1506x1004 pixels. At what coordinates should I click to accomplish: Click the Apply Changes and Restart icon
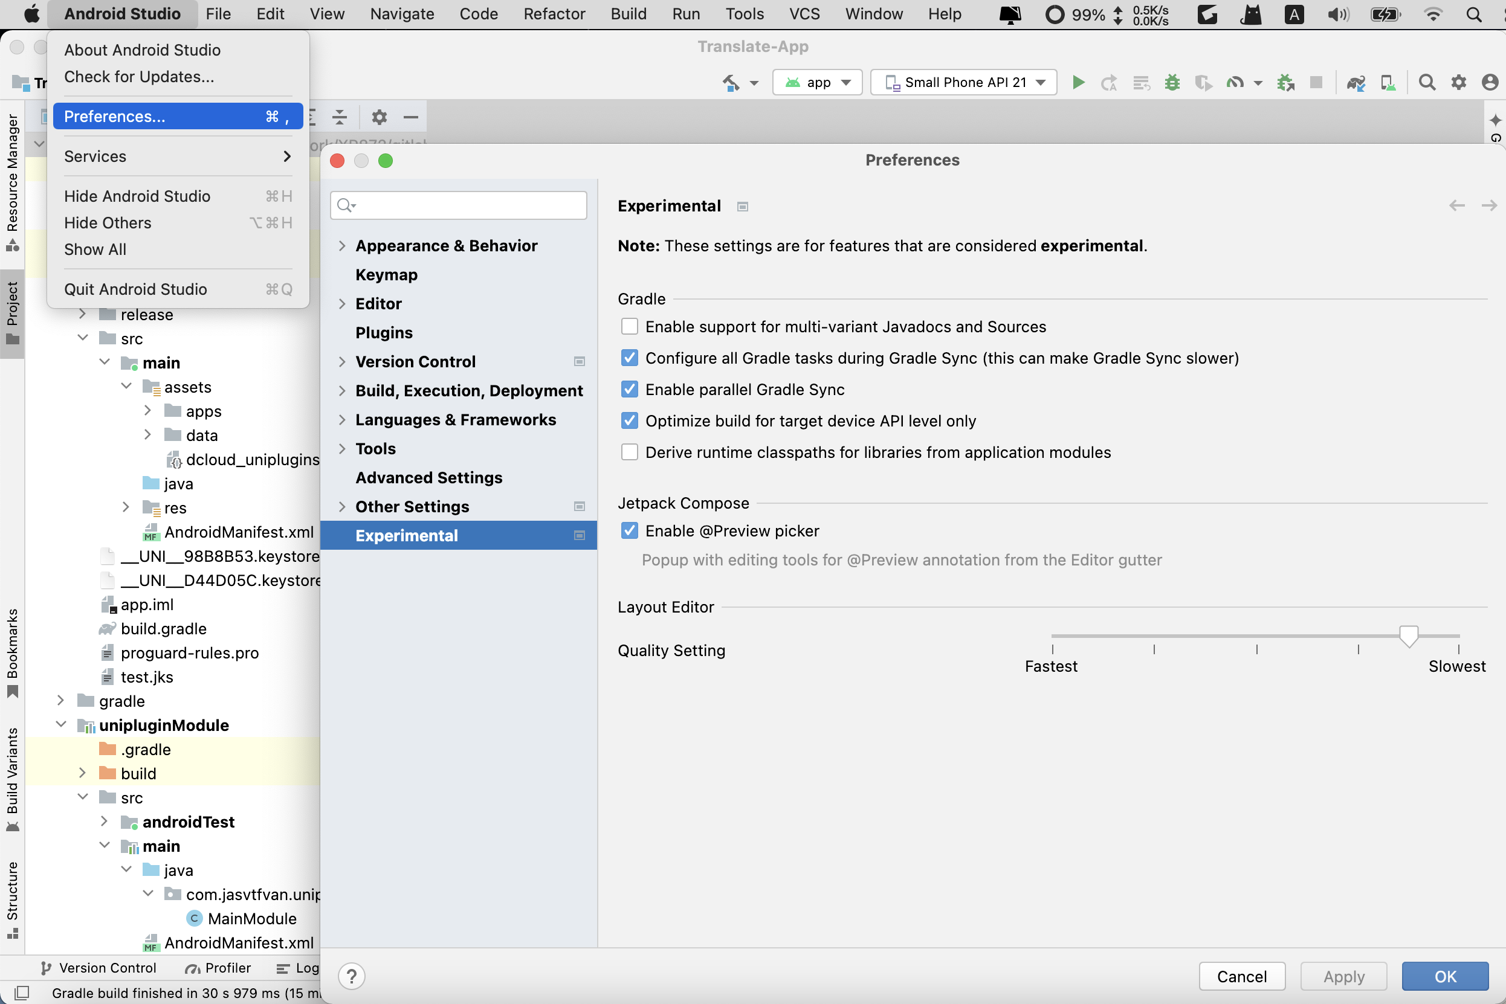(1109, 82)
